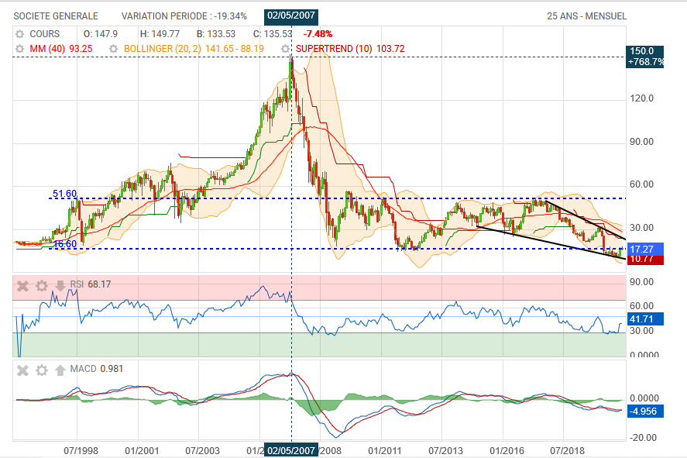
Task: Click the SUPERTREND (10) label
Action: [x=332, y=48]
